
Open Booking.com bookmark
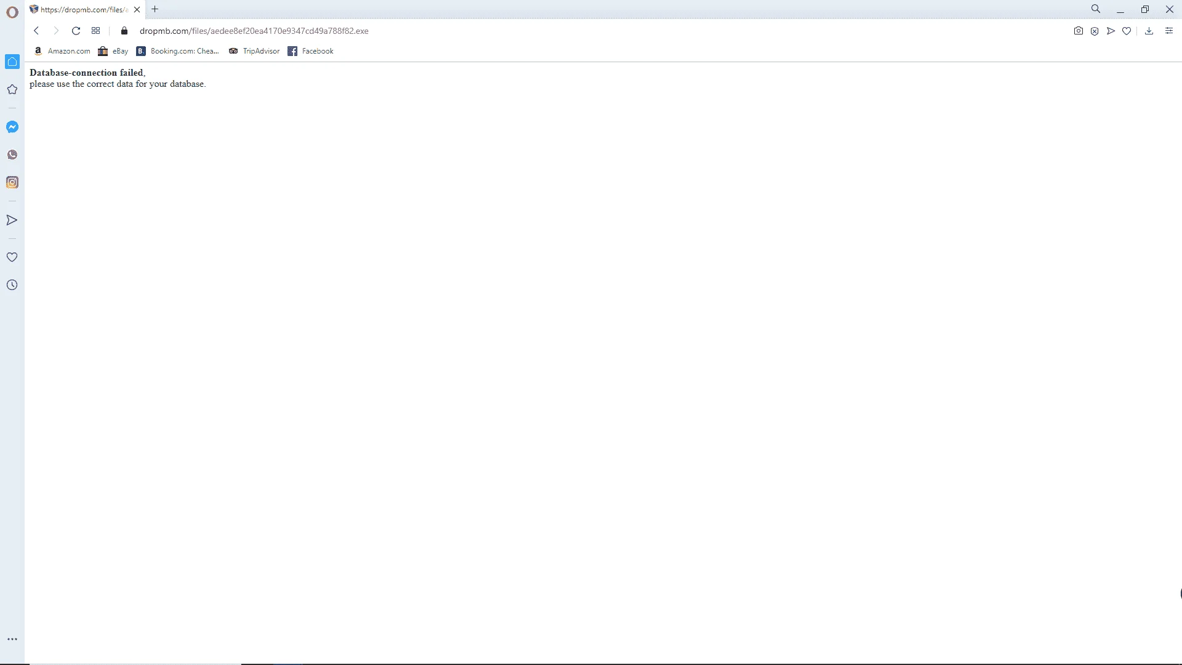(178, 51)
